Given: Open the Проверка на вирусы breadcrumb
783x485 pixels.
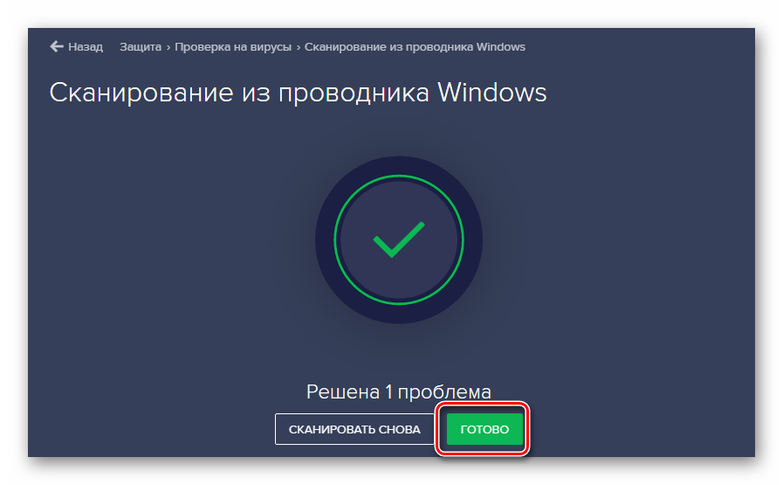Looking at the screenshot, I should (233, 47).
